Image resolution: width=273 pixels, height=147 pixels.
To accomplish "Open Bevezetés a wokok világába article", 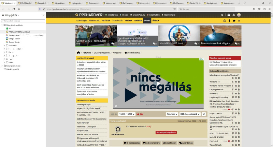I will coord(220,36).
